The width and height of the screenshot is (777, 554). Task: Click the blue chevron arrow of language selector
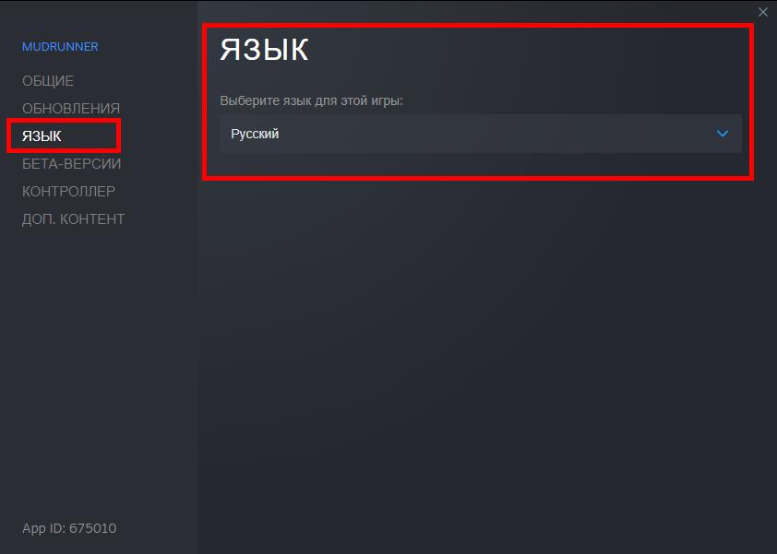723,134
